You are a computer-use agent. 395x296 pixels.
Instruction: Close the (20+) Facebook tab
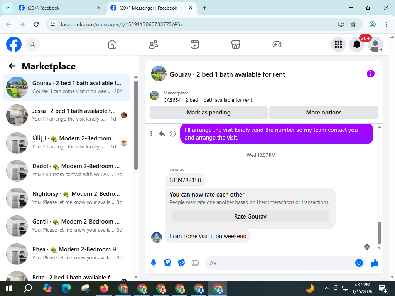tap(99, 8)
